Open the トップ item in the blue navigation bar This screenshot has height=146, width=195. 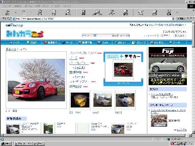[x=15, y=43]
